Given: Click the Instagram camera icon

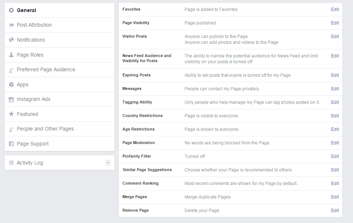Looking at the screenshot, I should coord(11,99).
